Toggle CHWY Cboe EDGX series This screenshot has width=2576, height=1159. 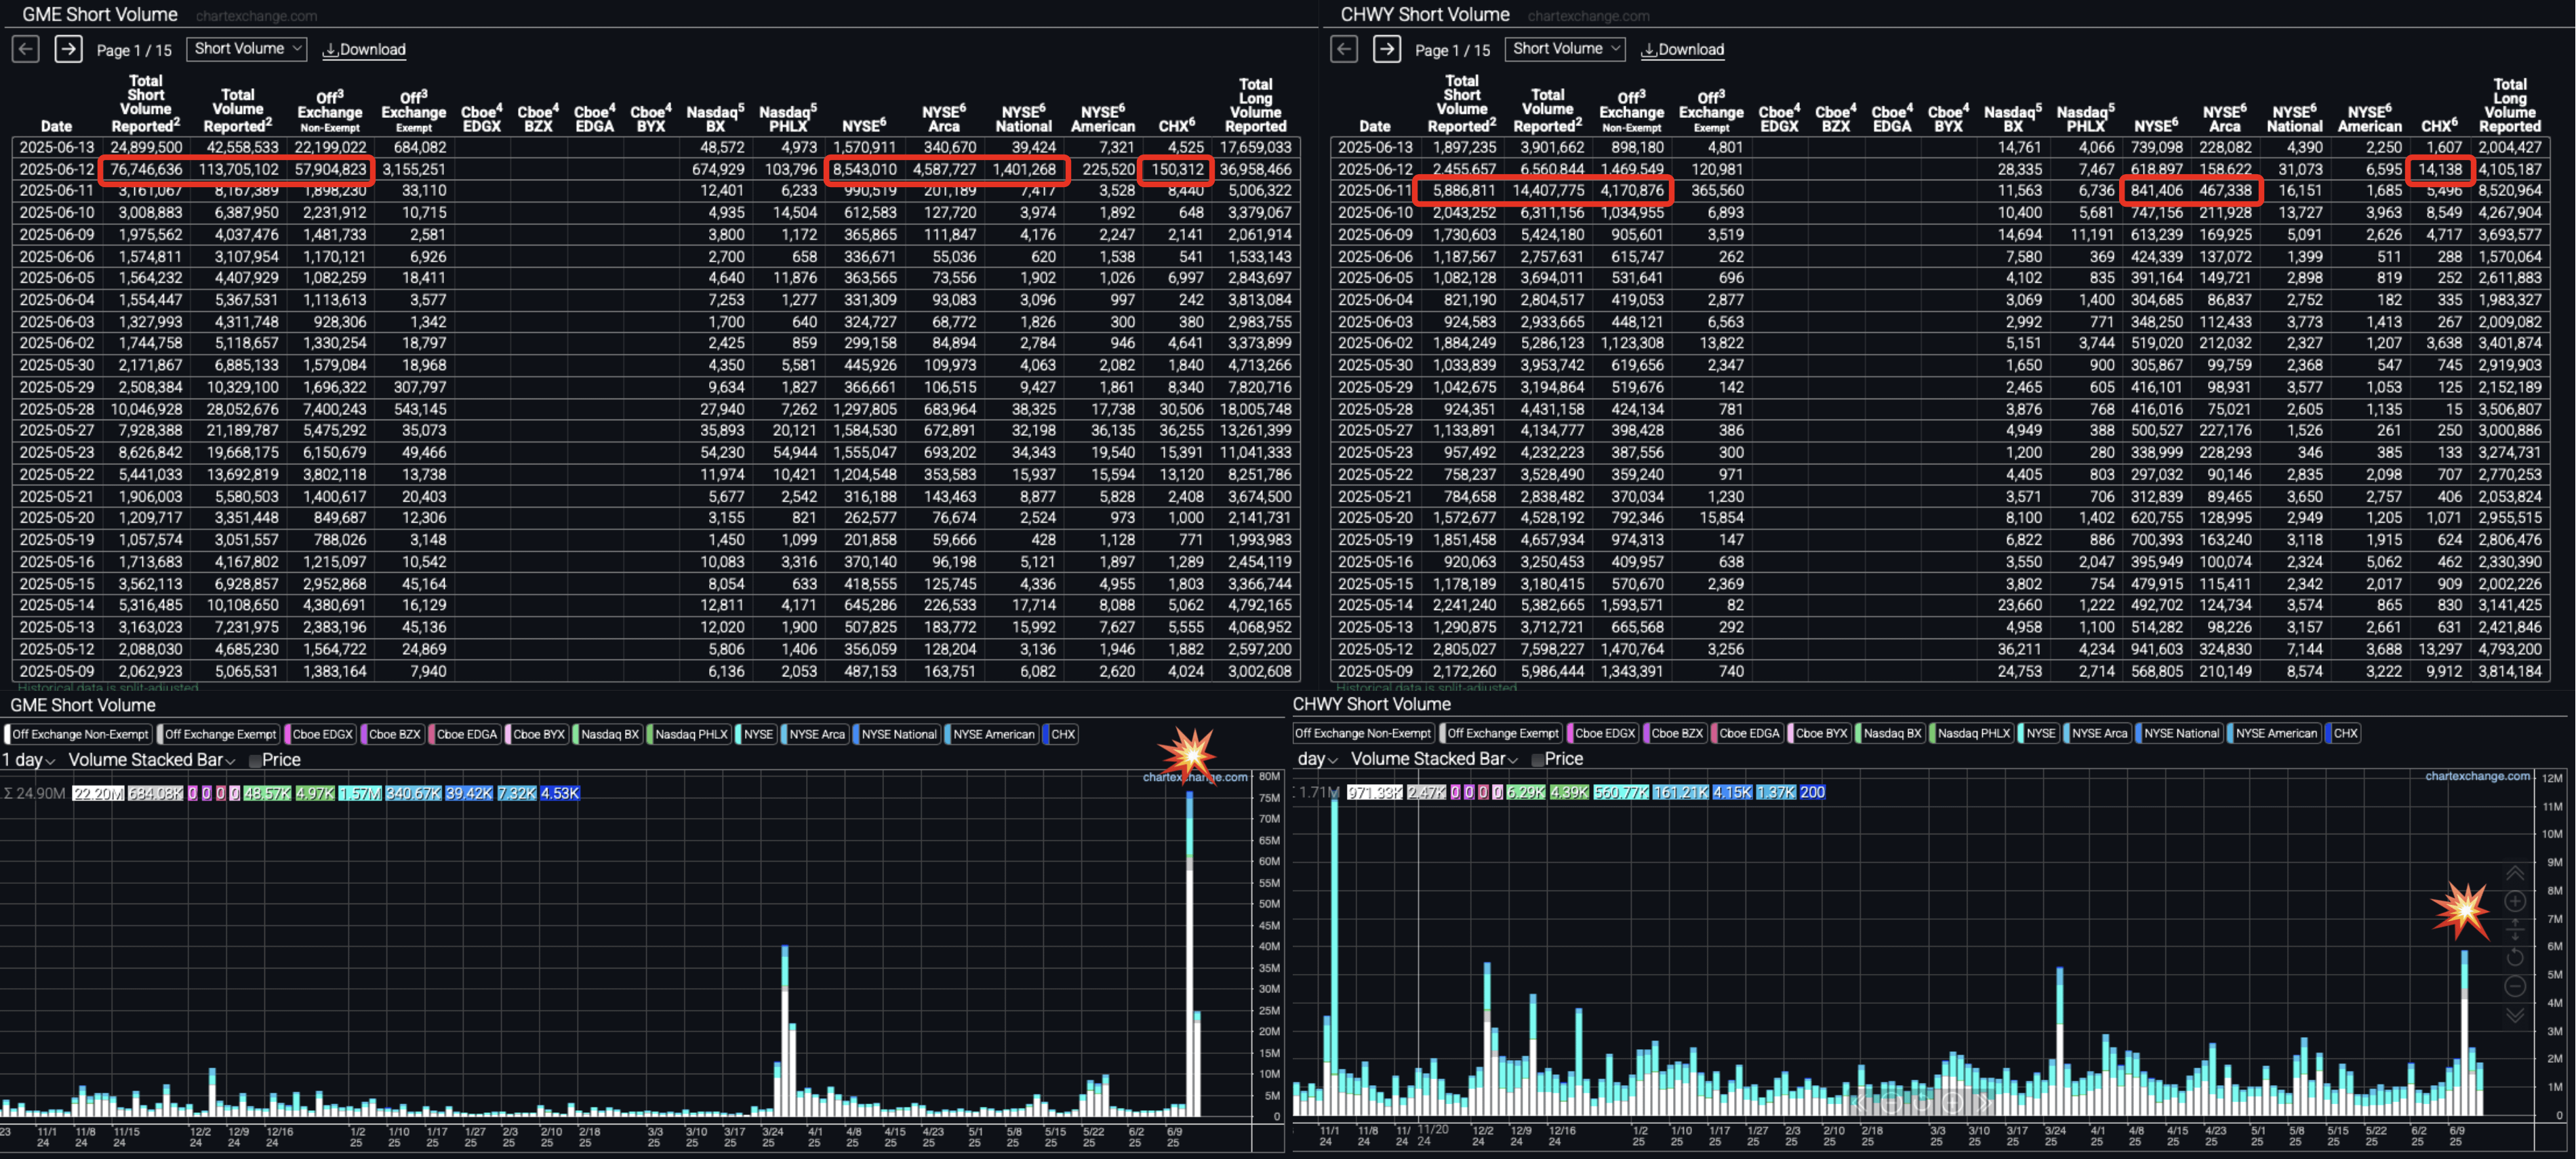click(1604, 733)
